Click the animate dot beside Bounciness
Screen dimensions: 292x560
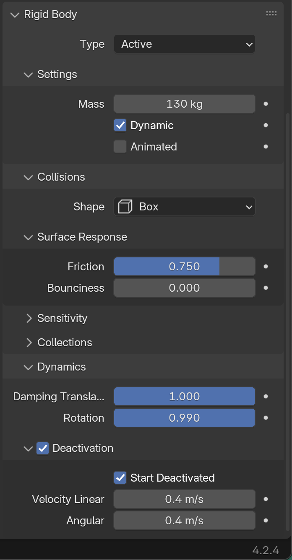266,288
